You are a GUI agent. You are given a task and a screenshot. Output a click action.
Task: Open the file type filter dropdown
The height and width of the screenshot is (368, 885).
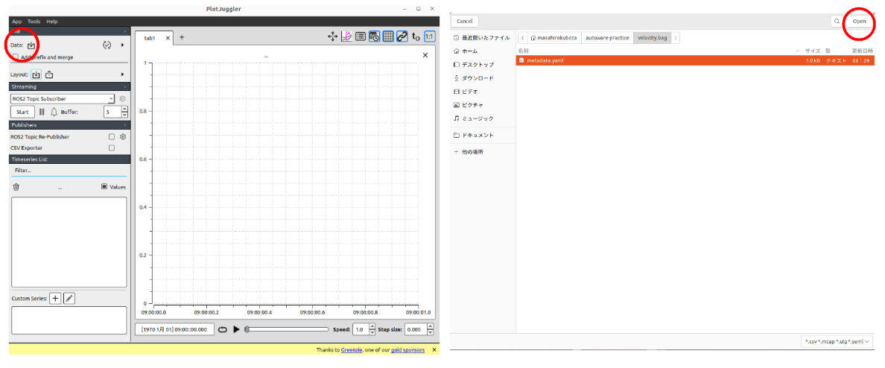[837, 341]
